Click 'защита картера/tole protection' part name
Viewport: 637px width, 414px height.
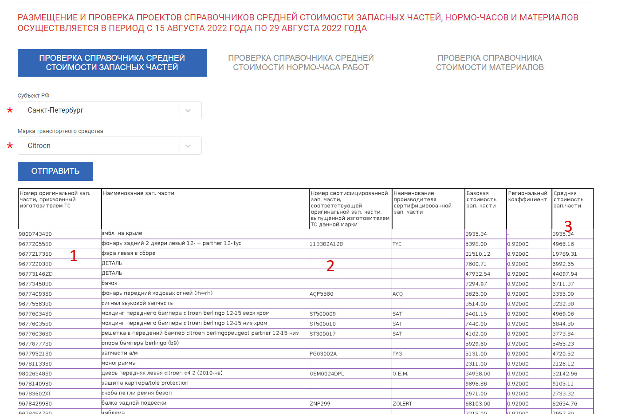point(145,383)
